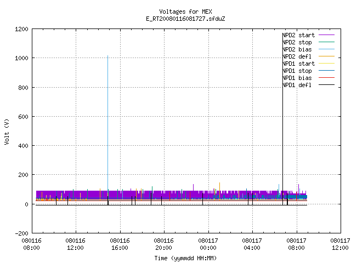351x263 pixels.
Task: Click the 1200 y-axis tick label
Action: tap(21, 29)
